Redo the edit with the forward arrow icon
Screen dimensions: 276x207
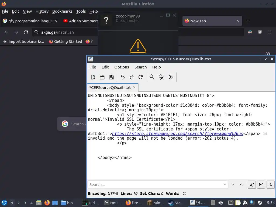point(132,77)
